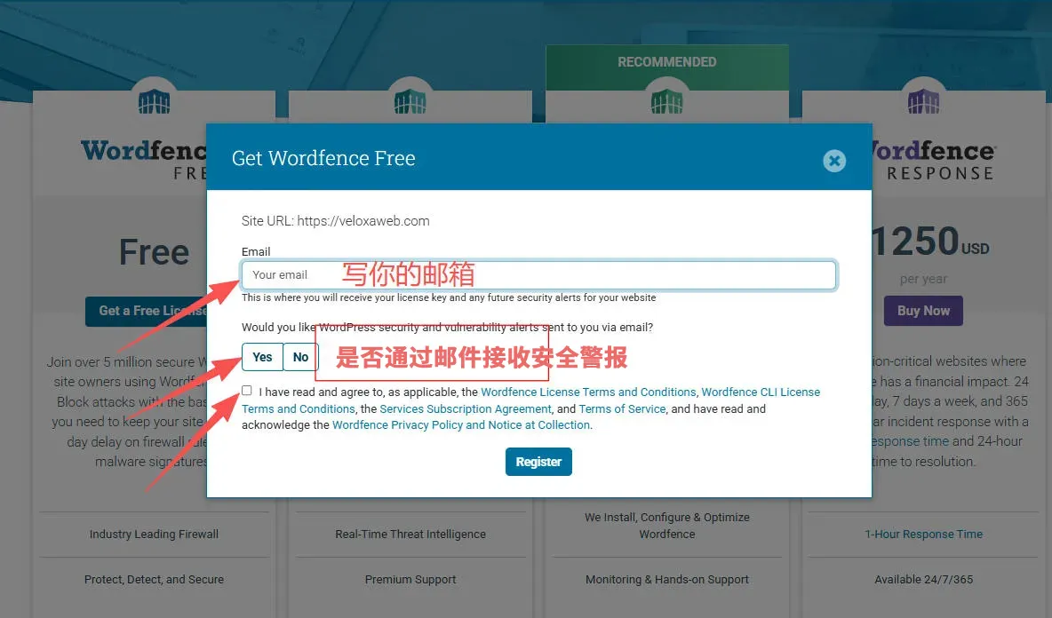Select Yes for email security alerts

pos(262,357)
